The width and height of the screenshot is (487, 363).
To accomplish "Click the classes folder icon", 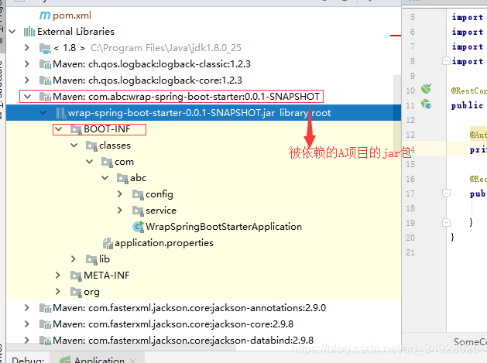I will click(x=91, y=146).
